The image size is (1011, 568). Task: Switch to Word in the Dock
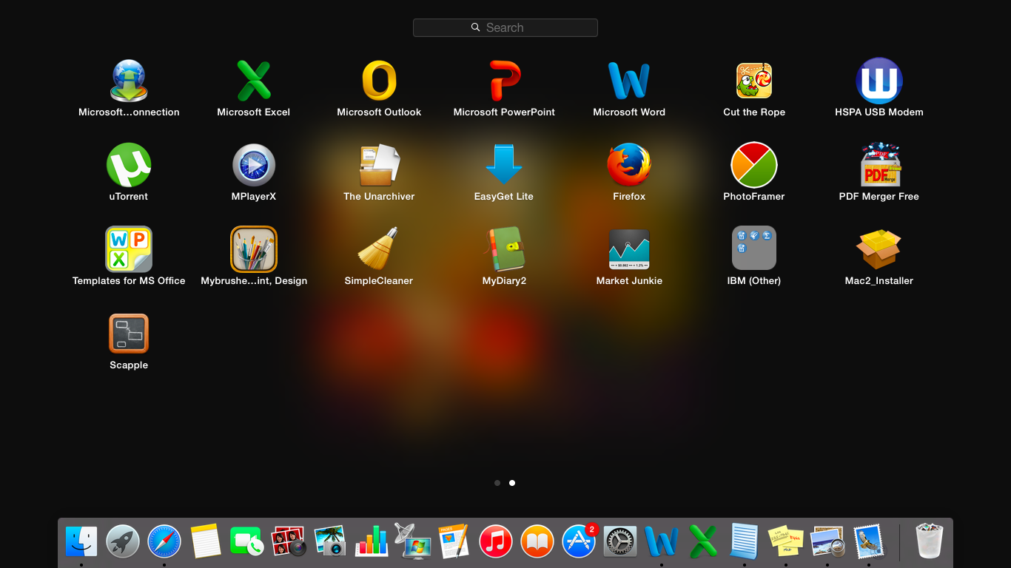(662, 541)
